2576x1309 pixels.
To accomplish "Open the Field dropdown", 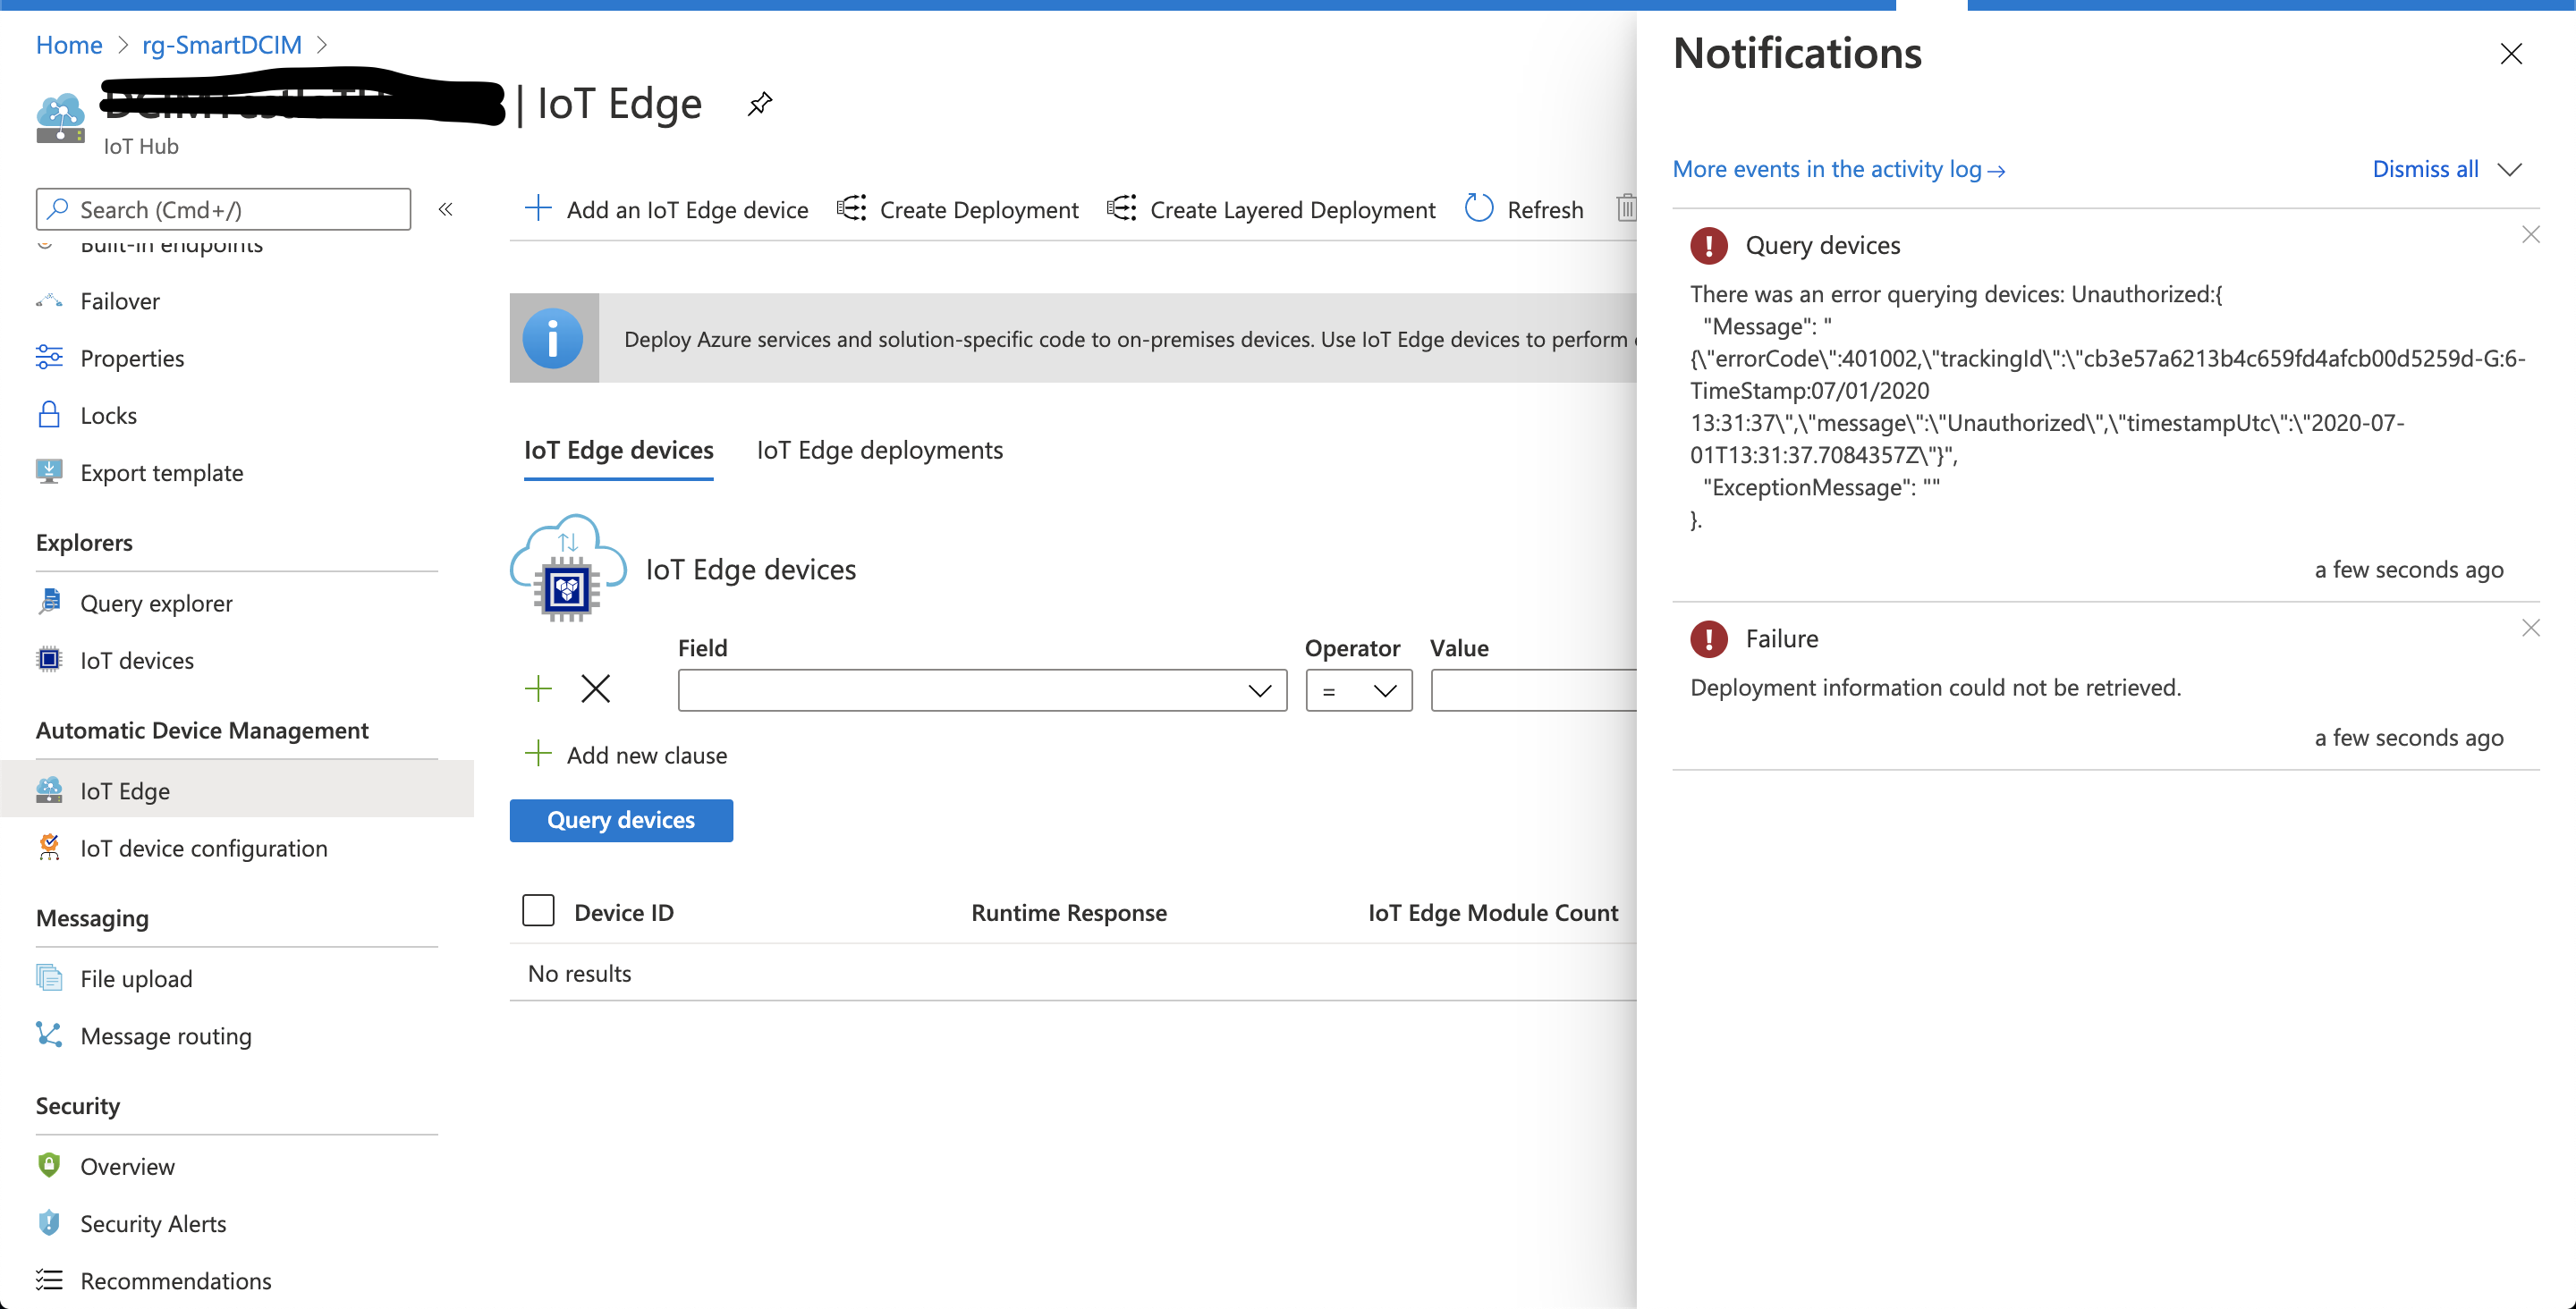I will 982,690.
